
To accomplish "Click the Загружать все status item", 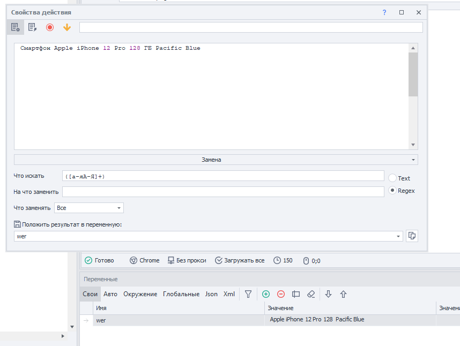I will pyautogui.click(x=240, y=260).
